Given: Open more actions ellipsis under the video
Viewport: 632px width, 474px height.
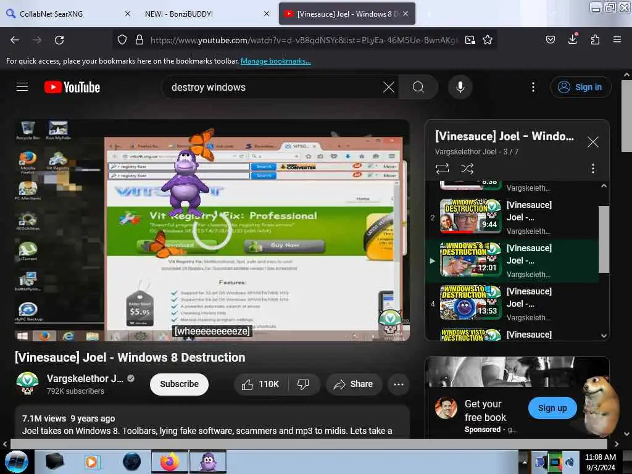Looking at the screenshot, I should coord(399,384).
